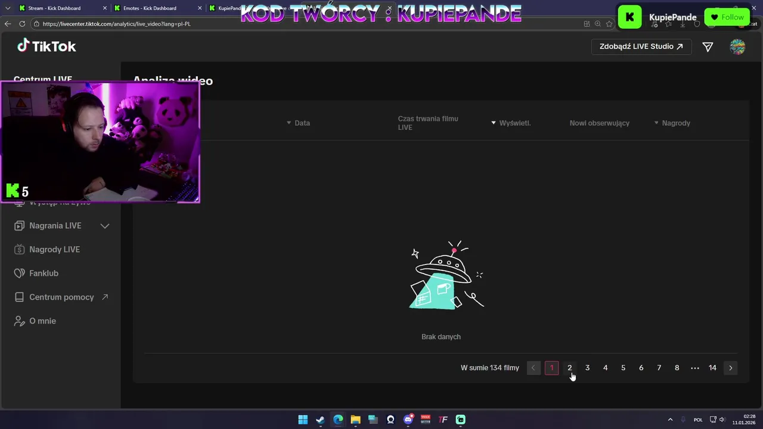
Task: Go to next page with right chevron
Action: point(730,368)
